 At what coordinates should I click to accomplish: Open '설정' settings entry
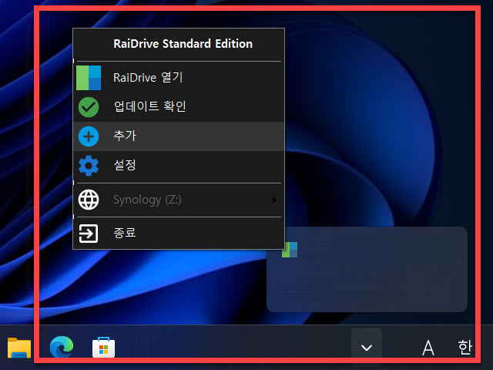[179, 166]
